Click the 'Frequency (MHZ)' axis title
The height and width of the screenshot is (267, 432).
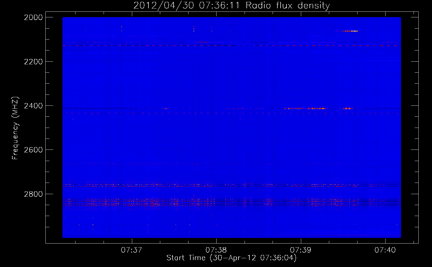pos(15,128)
